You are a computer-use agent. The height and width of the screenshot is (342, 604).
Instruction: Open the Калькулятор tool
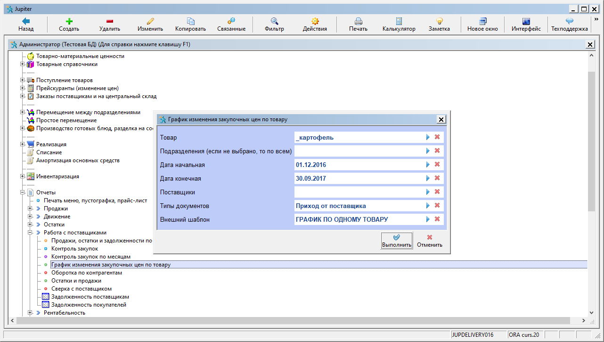[399, 25]
